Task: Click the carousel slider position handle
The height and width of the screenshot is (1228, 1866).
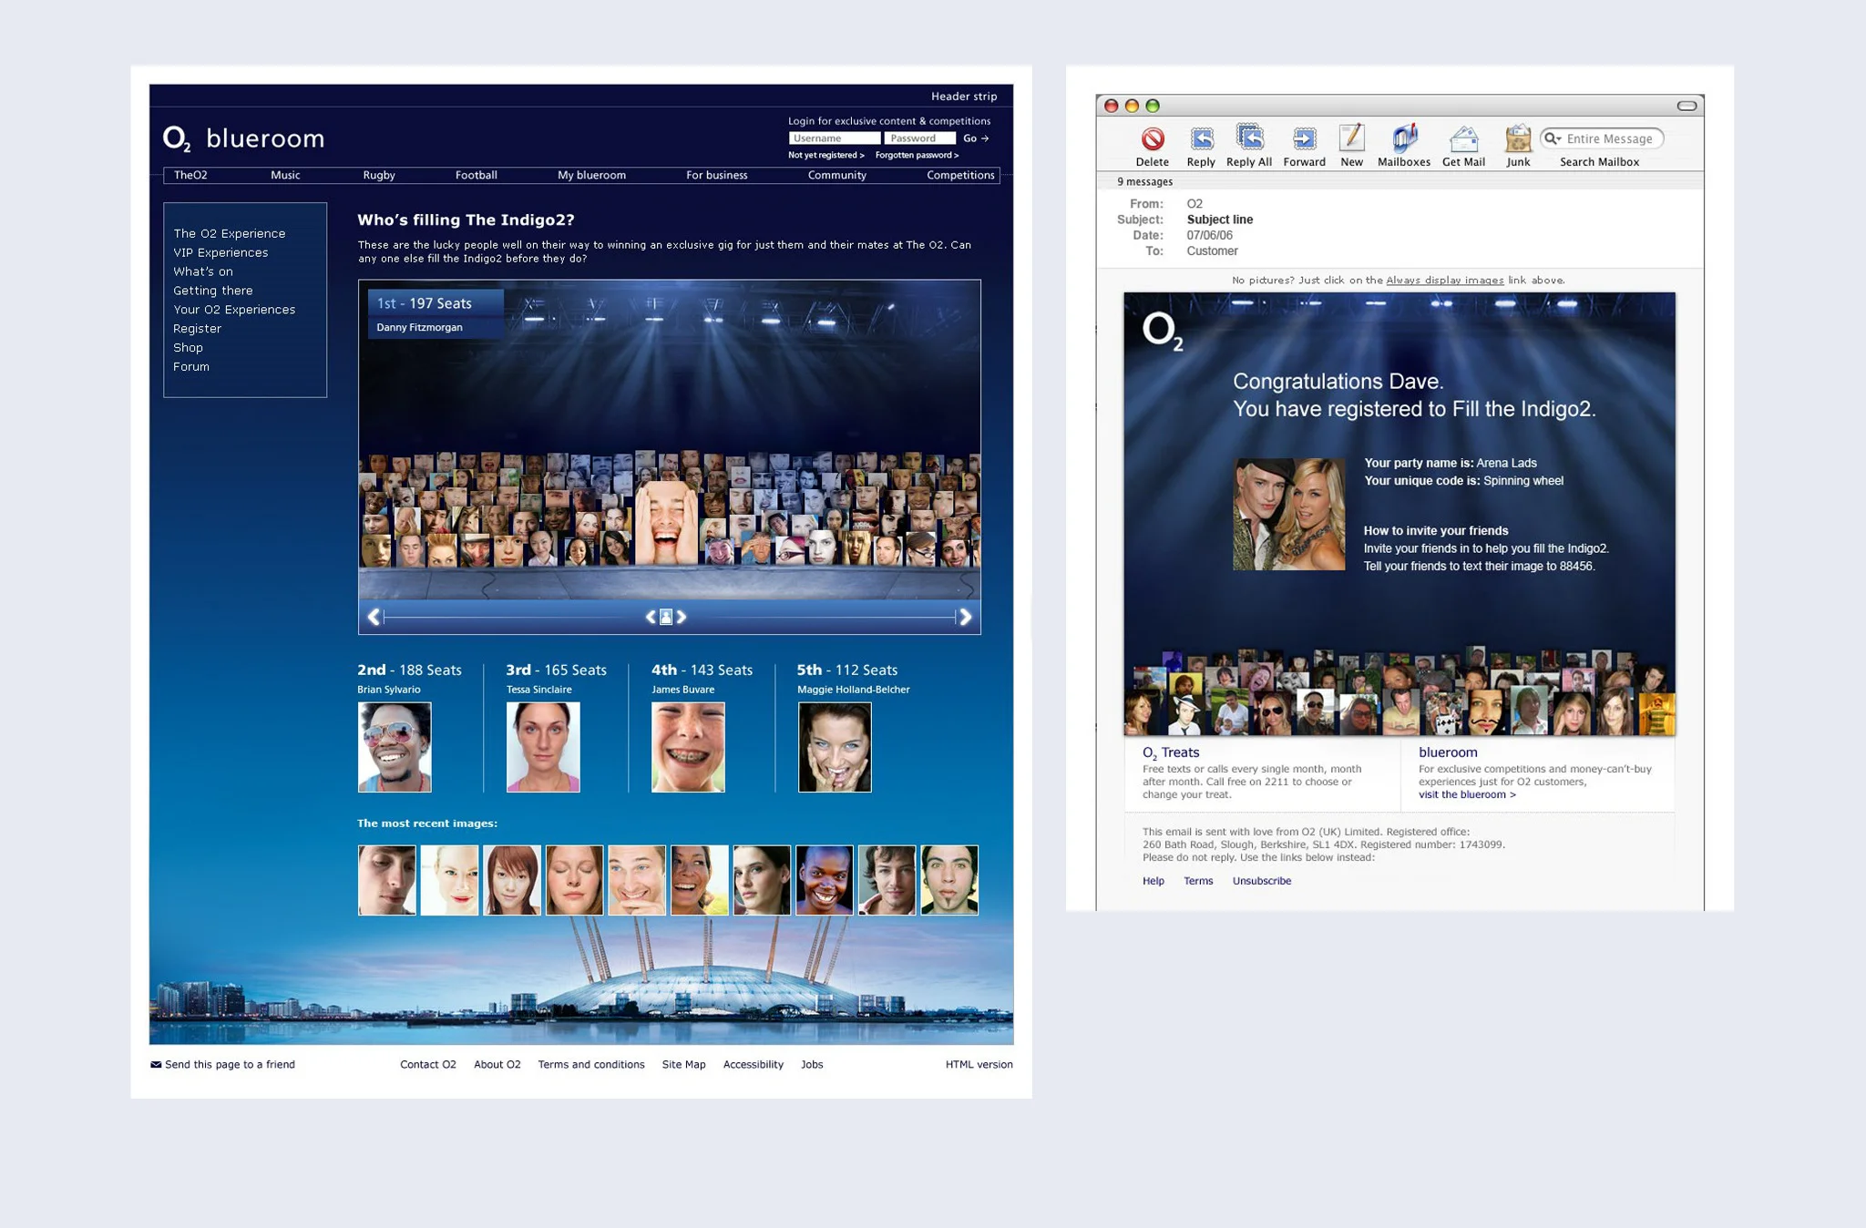Action: pyautogui.click(x=666, y=617)
